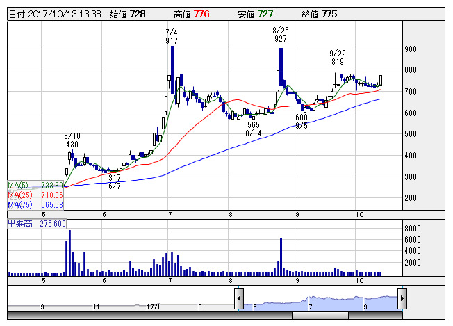Click the left range handle arrow in navigator

[238, 300]
